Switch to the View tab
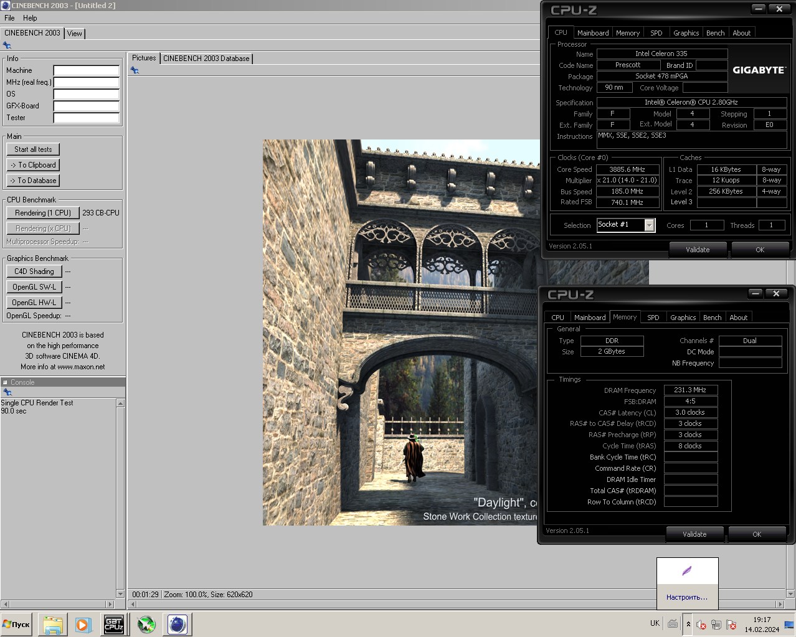 coord(75,34)
